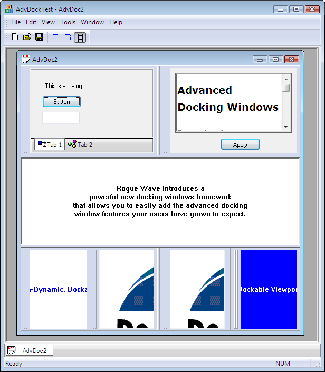
Task: Click the AdvDockTest application title bar icon
Action: tap(9, 9)
